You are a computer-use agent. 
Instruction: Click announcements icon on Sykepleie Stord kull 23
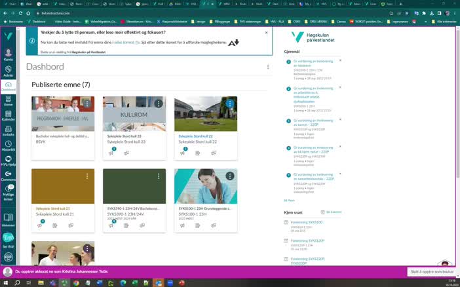(111, 153)
